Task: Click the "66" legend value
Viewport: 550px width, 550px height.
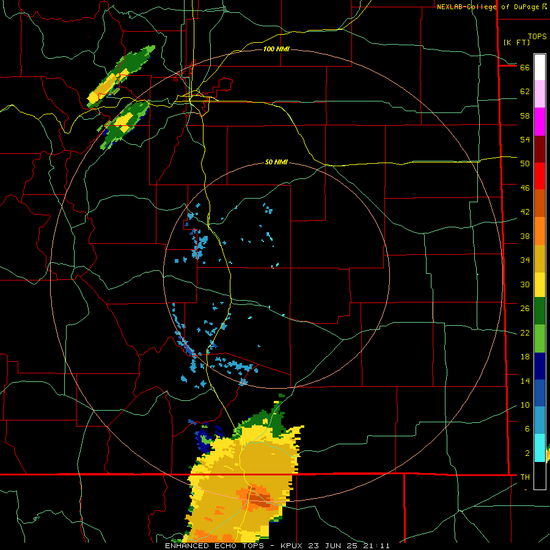Action: tap(525, 67)
